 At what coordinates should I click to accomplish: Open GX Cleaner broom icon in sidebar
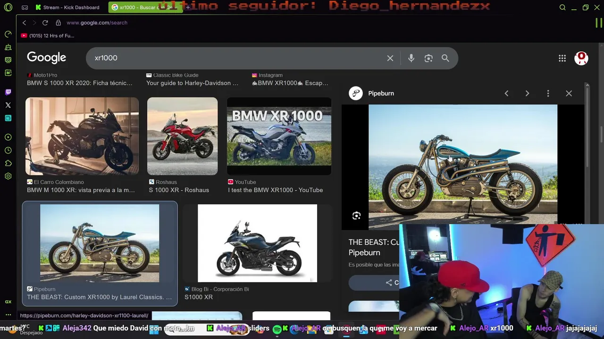[8, 47]
